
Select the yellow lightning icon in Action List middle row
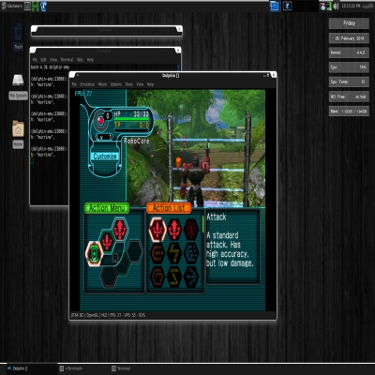pyautogui.click(x=174, y=253)
